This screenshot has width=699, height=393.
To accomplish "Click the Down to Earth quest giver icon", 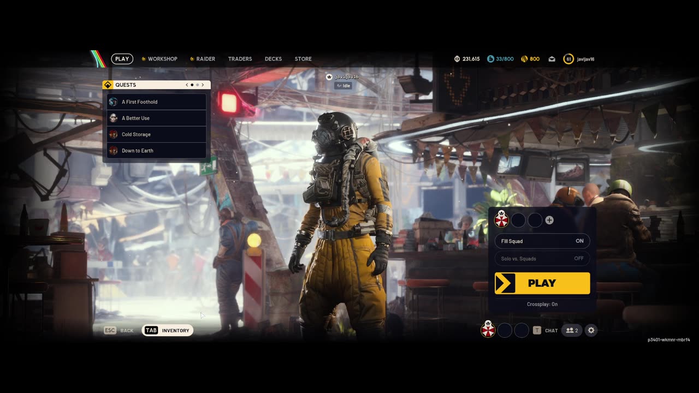I will 113,151.
